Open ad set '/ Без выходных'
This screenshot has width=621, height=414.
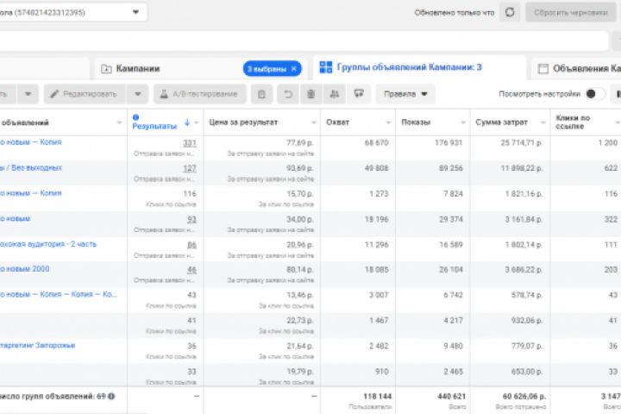(x=31, y=167)
